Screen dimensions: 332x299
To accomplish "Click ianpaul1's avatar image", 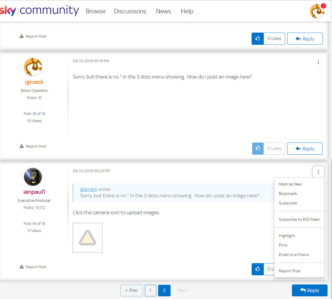I will (33, 177).
